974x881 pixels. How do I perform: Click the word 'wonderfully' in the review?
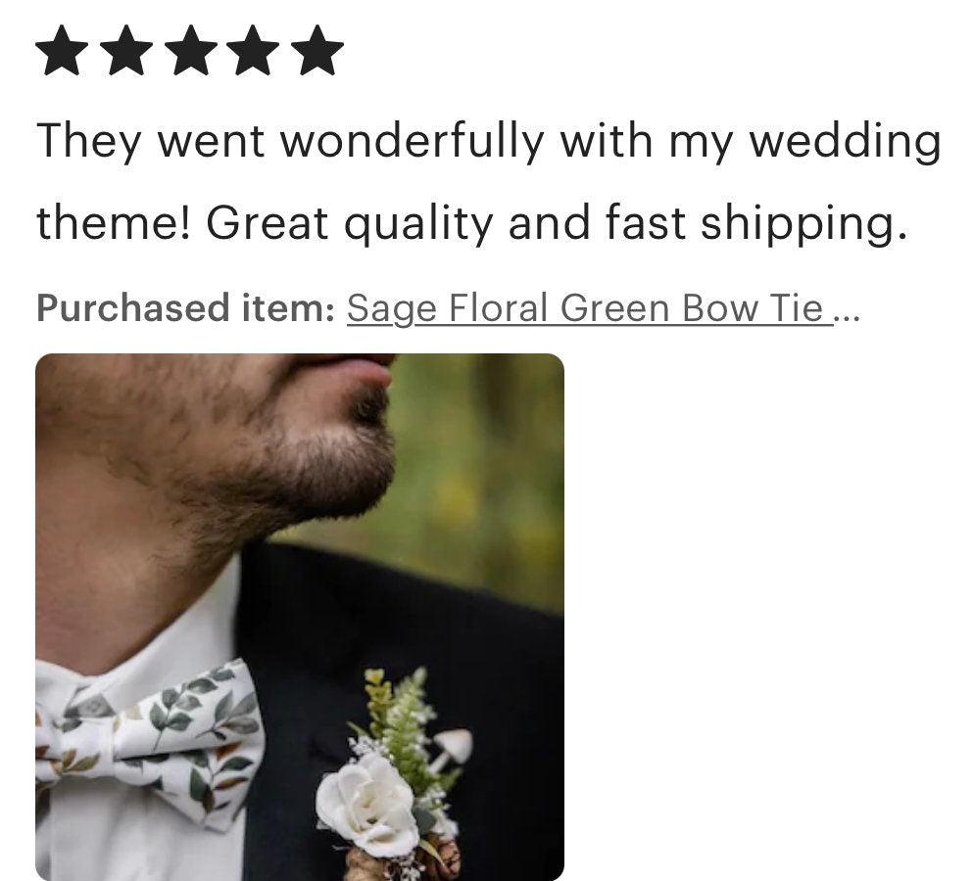pyautogui.click(x=413, y=141)
